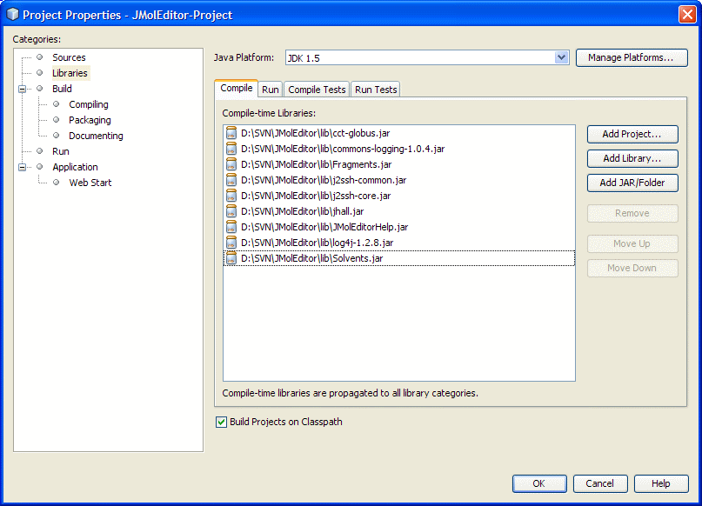
Task: Click the bullet icon next to Build
Action: click(x=40, y=89)
